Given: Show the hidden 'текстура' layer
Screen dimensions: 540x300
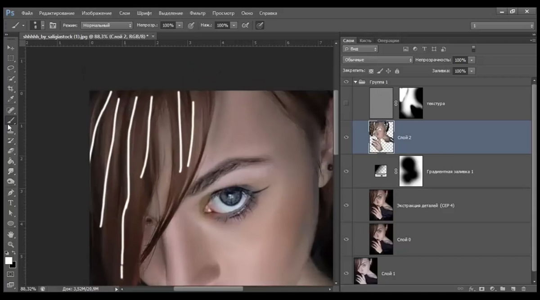Looking at the screenshot, I should click(346, 103).
